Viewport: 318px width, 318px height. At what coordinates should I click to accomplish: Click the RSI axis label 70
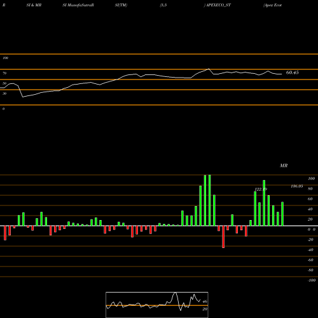pyautogui.click(x=4, y=73)
